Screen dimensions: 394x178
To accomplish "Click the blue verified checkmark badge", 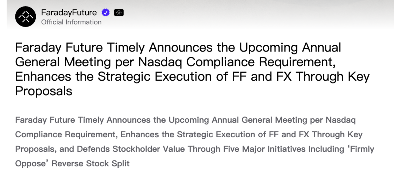I will 105,13.
